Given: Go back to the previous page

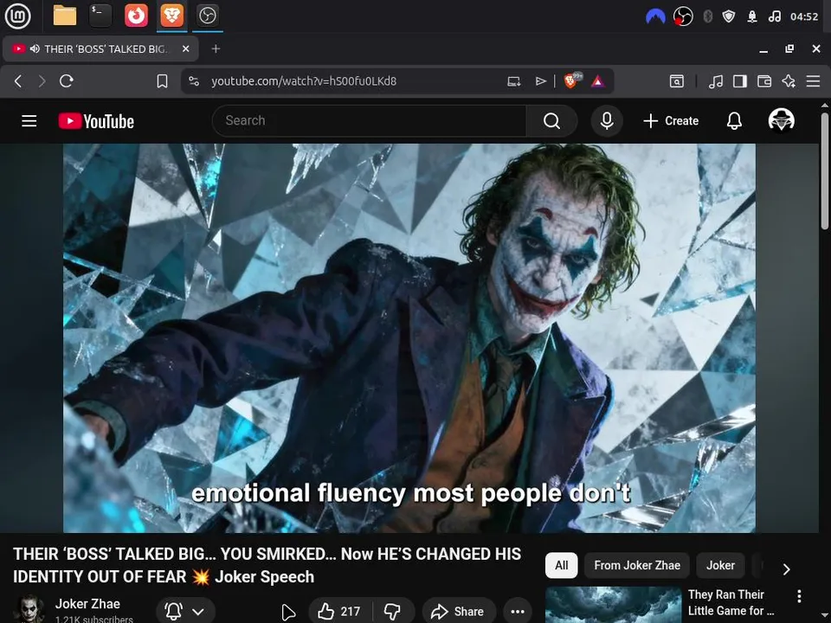Looking at the screenshot, I should click(18, 81).
